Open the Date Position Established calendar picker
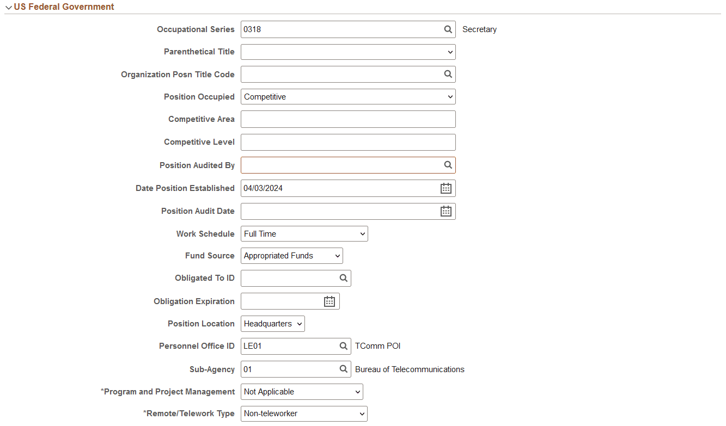 pos(446,188)
